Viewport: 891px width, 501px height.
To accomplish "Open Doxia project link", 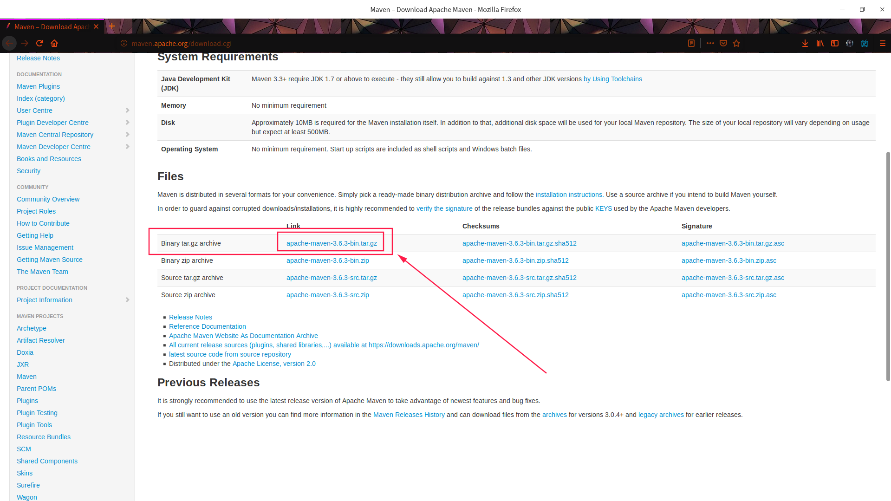I will [x=25, y=352].
